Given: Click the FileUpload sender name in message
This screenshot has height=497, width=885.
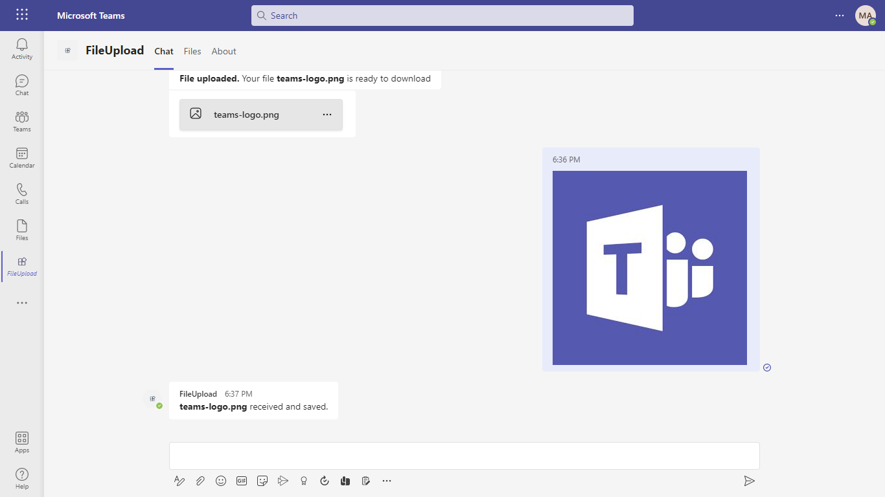Looking at the screenshot, I should click(198, 393).
